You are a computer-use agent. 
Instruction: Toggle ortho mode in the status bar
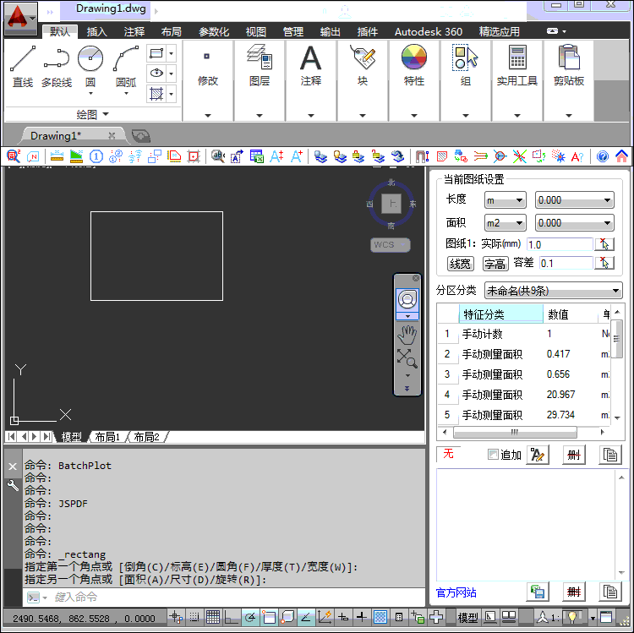pos(232,617)
